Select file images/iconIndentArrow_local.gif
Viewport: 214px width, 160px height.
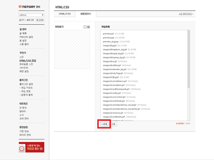click(124, 105)
